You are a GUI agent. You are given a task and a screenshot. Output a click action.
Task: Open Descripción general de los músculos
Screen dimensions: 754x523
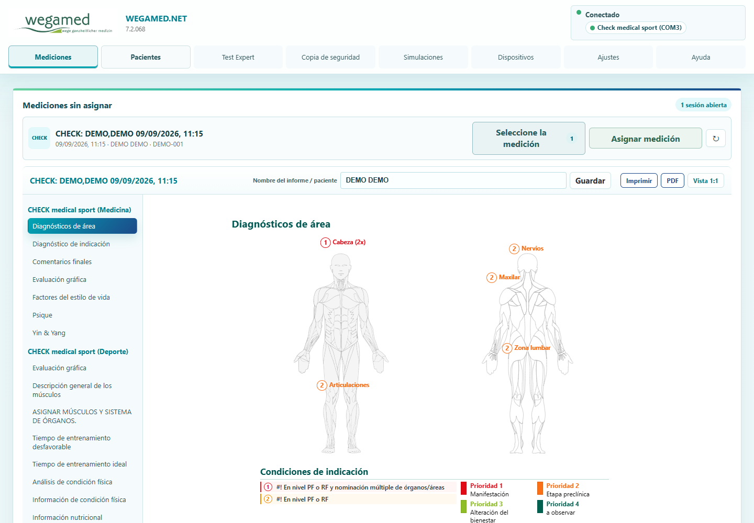[82, 390]
